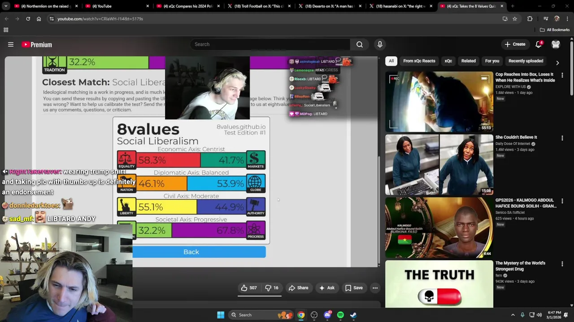This screenshot has height=322, width=574.
Task: Open the EXPLORE WITH US channel
Action: pos(511,87)
